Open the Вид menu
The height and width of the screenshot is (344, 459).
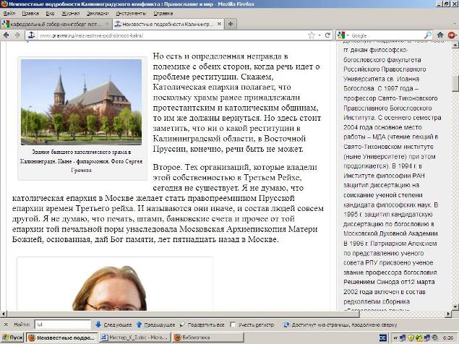tap(50, 14)
